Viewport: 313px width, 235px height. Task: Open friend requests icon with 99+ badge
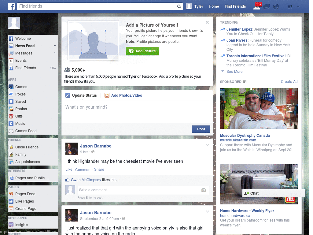pyautogui.click(x=257, y=6)
